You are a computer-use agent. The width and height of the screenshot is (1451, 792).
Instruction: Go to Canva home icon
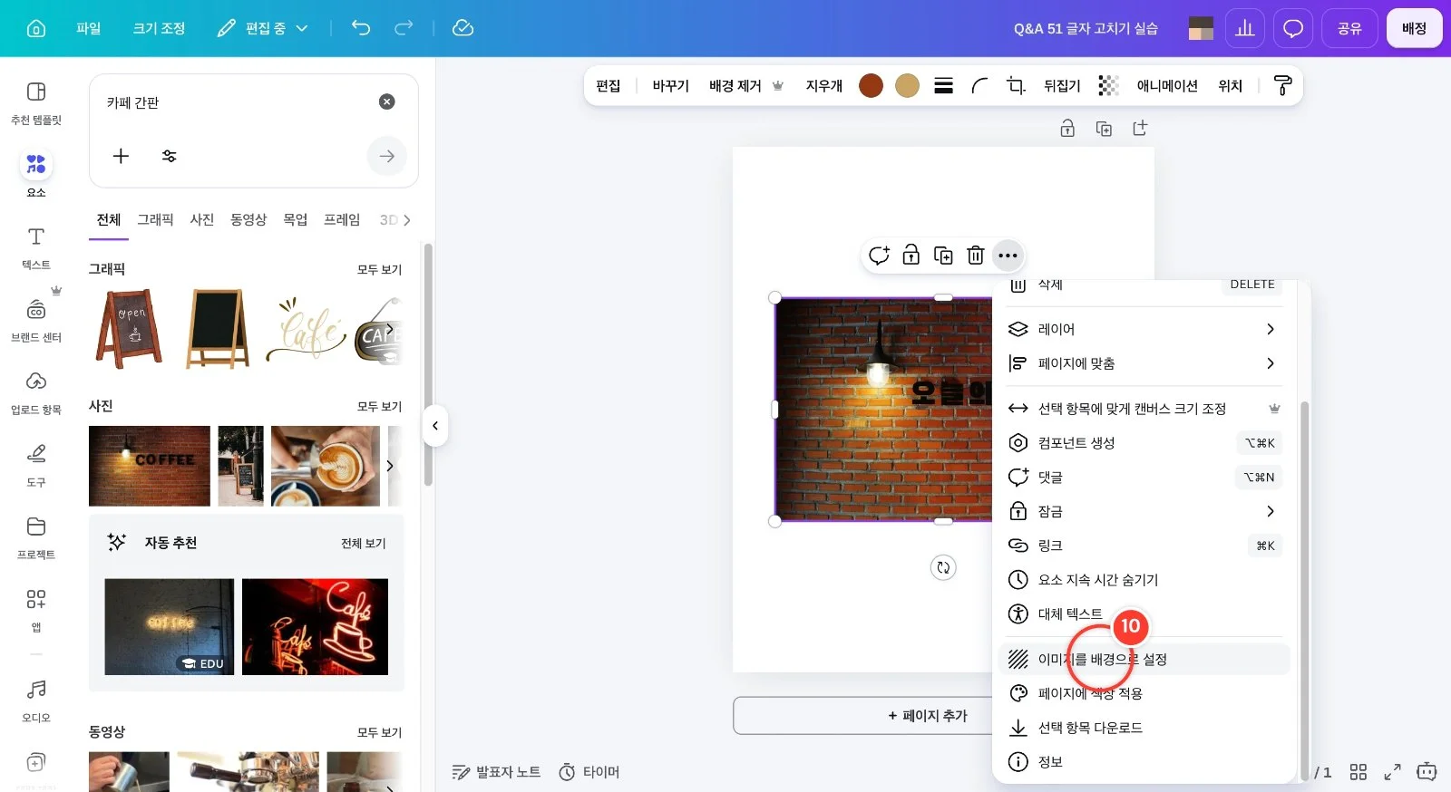tap(36, 28)
